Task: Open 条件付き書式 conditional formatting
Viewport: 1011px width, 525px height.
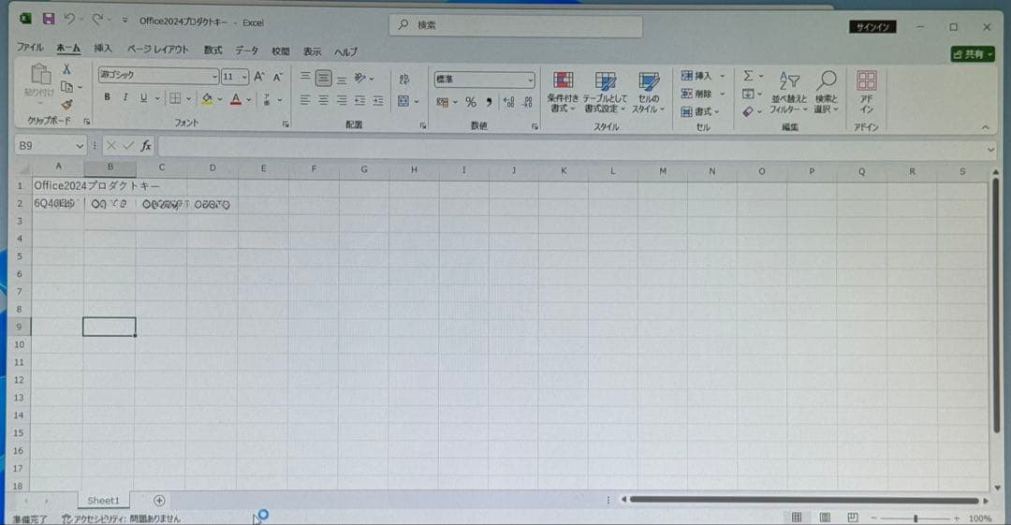Action: click(x=563, y=93)
